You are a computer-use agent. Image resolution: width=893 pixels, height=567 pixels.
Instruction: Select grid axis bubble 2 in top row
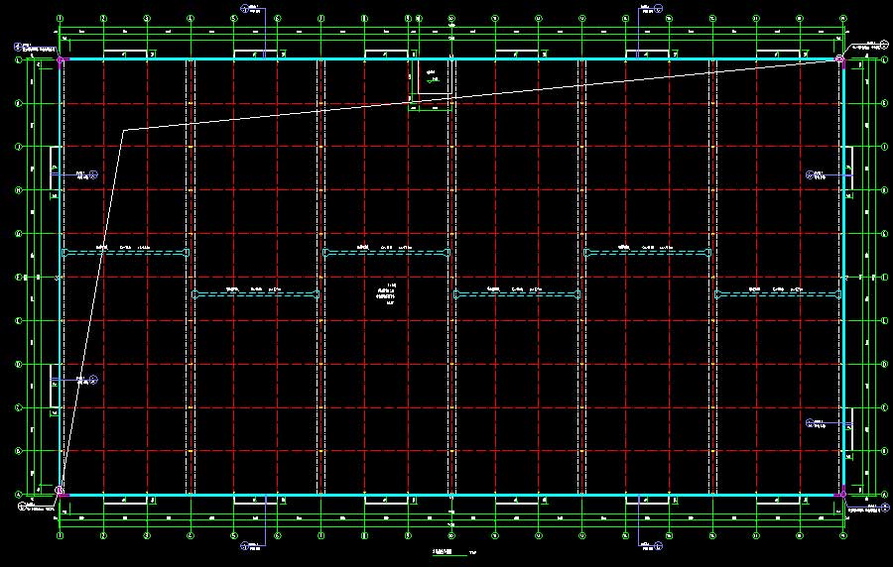[x=103, y=18]
